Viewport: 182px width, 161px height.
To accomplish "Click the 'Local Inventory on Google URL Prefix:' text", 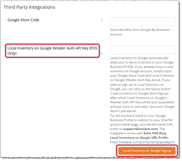I will click(x=139, y=138).
